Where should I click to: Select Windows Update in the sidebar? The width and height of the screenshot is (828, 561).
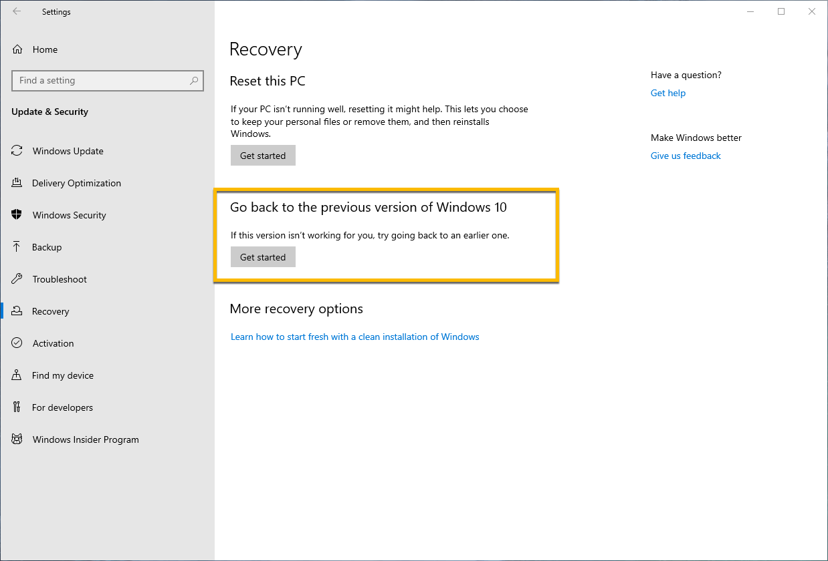[x=67, y=151]
